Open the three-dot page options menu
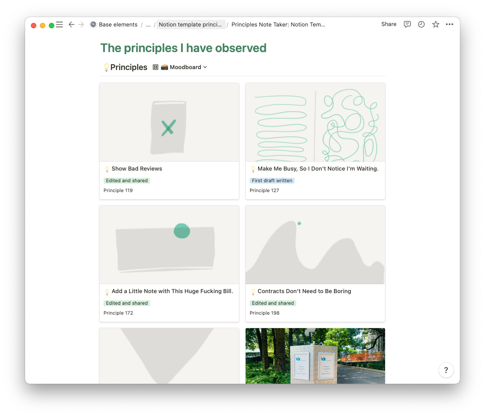This screenshot has width=485, height=417. coord(450,25)
